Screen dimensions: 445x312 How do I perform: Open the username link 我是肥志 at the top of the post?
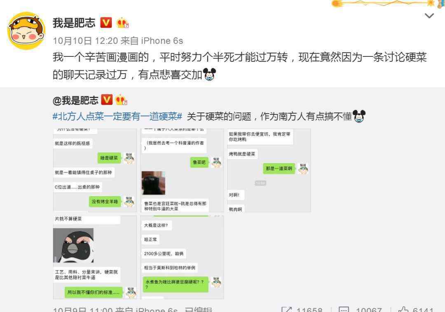coord(74,23)
